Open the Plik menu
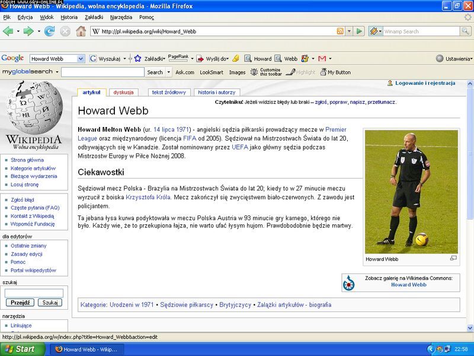The height and width of the screenshot is (356, 474). click(x=7, y=17)
